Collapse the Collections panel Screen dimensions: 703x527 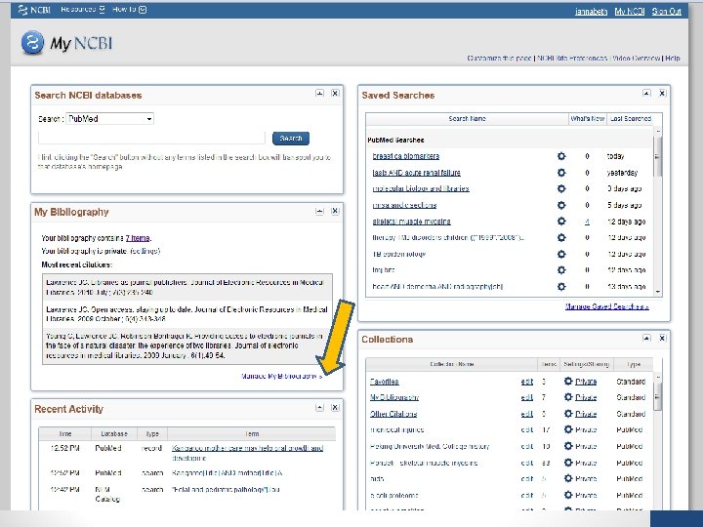coord(646,339)
